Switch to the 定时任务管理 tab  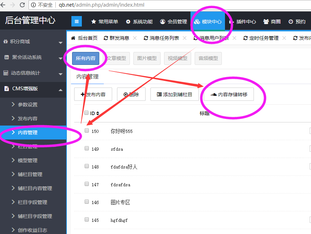click(264, 38)
